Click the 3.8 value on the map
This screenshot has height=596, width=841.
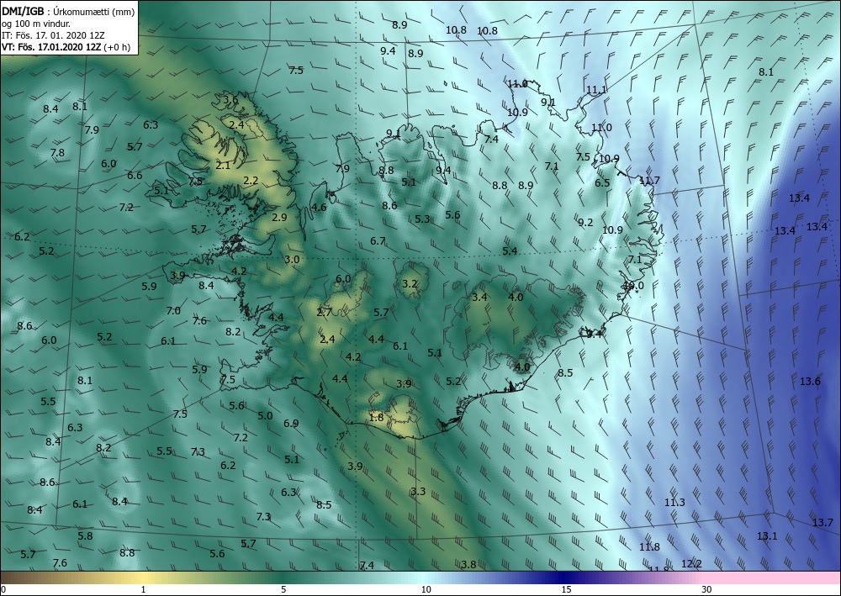pyautogui.click(x=468, y=564)
